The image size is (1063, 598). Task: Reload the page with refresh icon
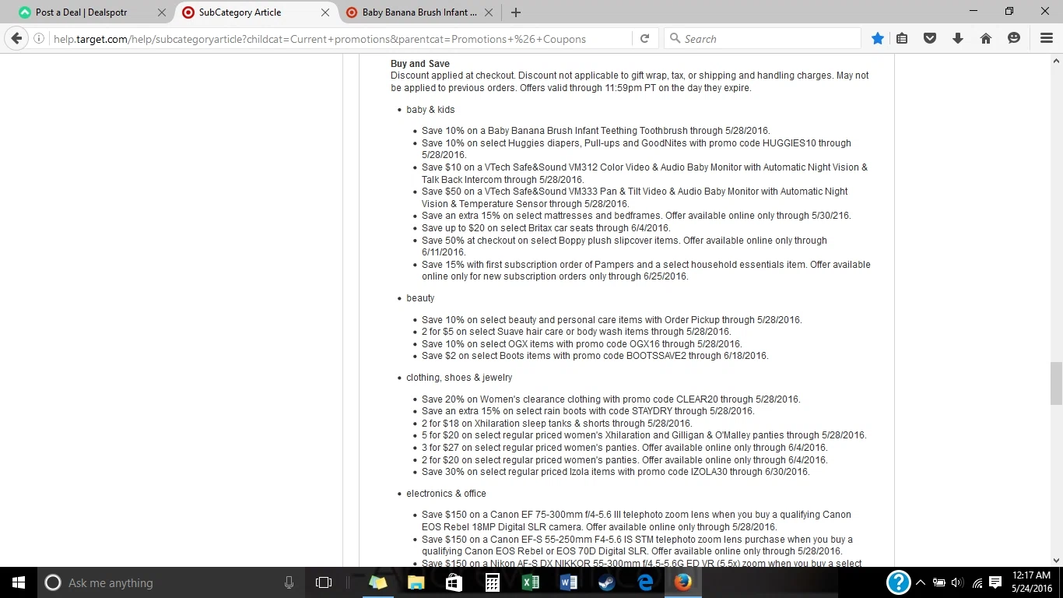point(644,39)
